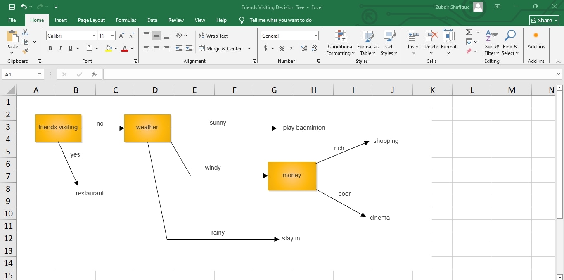Image resolution: width=564 pixels, height=280 pixels.
Task: Click the money decision node shape
Action: (x=291, y=175)
